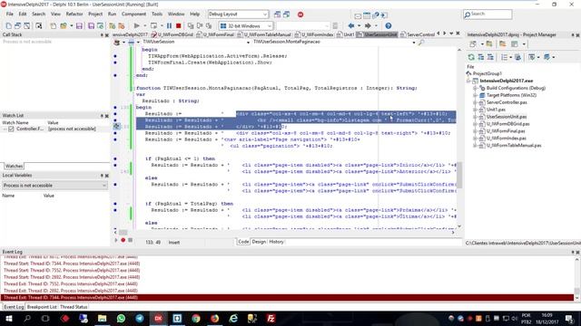Open the Refactor menu
The height and width of the screenshot is (326, 581).
tap(74, 14)
